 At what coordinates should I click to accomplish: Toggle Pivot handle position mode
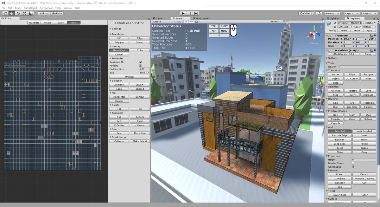44,13
